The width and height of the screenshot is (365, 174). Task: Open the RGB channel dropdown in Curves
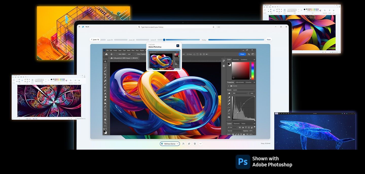pos(240,93)
